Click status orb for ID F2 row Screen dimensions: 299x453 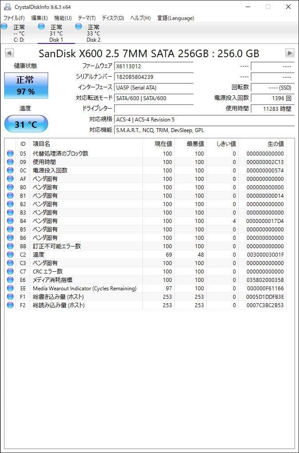tap(10, 305)
